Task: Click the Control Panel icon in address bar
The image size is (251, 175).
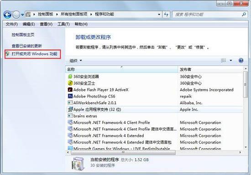Action: [28, 15]
